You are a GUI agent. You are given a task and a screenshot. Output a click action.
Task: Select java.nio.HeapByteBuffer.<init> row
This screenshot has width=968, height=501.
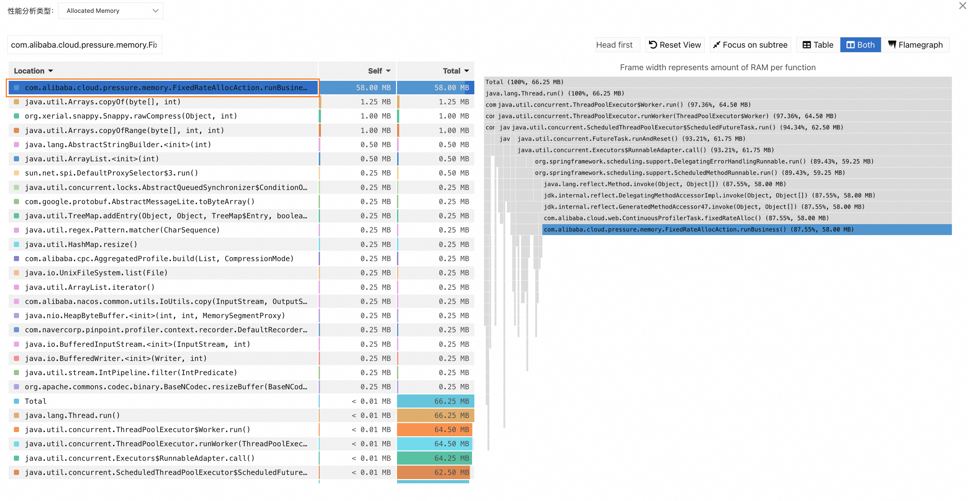point(241,316)
